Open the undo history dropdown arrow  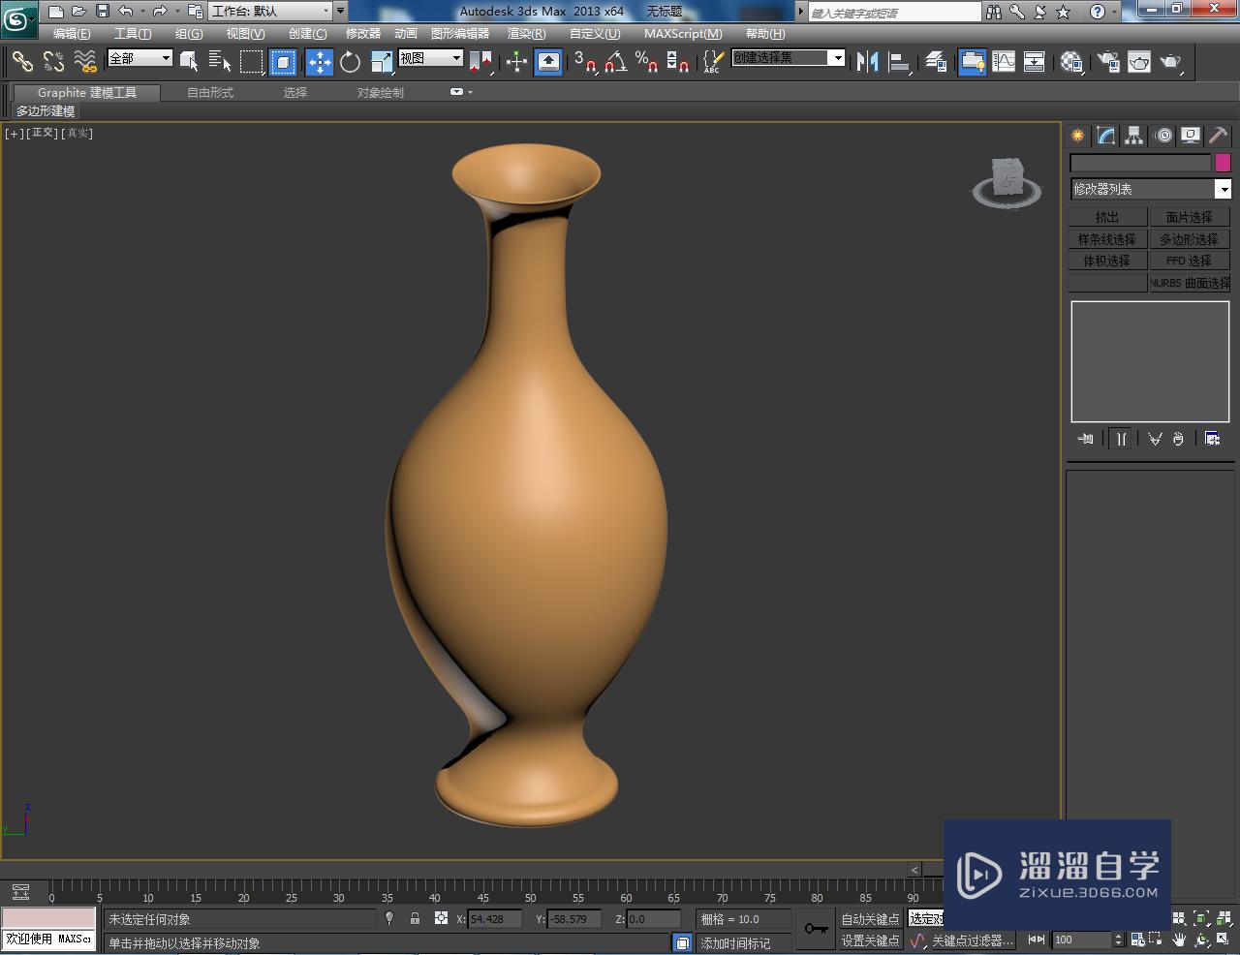tap(142, 12)
